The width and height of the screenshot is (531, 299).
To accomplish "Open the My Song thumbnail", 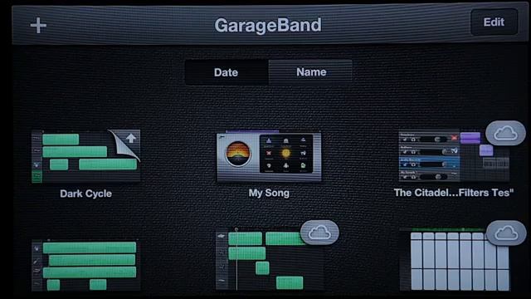I will tap(269, 157).
